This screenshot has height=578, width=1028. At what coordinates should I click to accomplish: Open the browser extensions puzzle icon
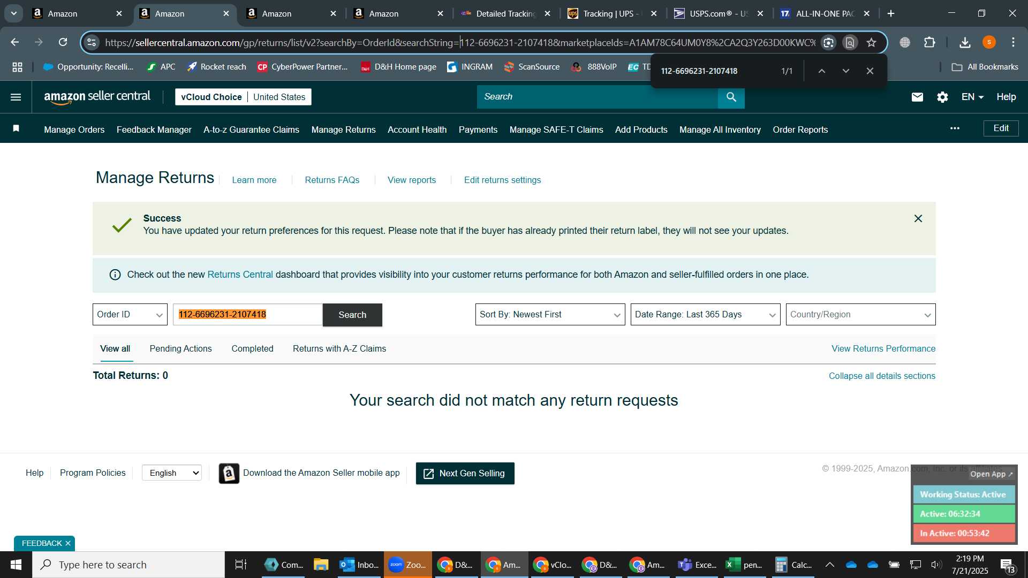tap(929, 42)
